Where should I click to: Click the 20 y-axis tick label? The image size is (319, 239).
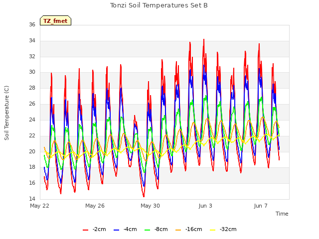(32, 151)
